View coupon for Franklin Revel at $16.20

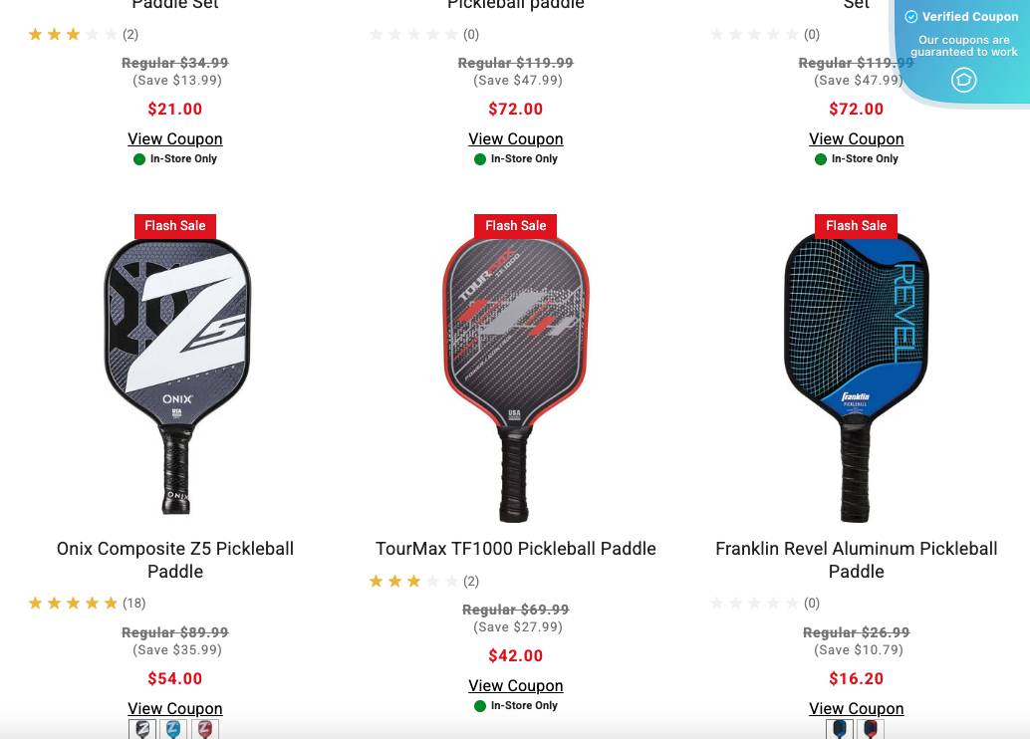(857, 709)
